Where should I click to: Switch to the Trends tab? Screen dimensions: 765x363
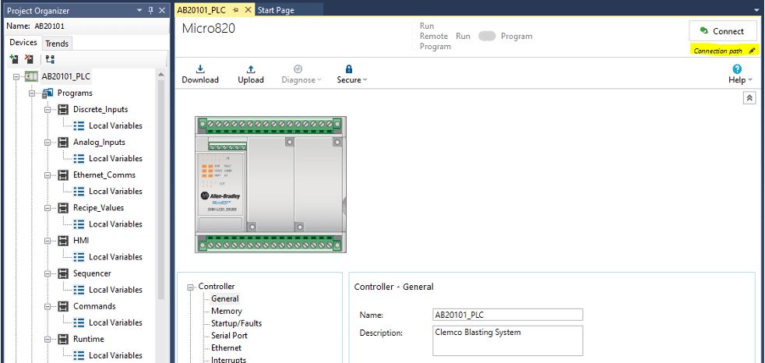point(57,44)
